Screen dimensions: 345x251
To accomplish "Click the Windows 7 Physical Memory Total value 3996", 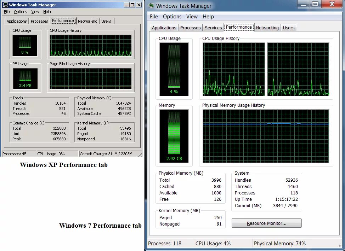I will pos(216,180).
